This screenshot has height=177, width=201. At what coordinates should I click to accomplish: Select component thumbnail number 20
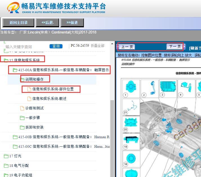coord(131,124)
